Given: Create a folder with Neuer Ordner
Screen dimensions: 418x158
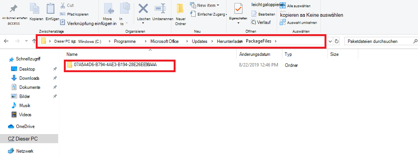Looking at the screenshot, I should coord(180,14).
